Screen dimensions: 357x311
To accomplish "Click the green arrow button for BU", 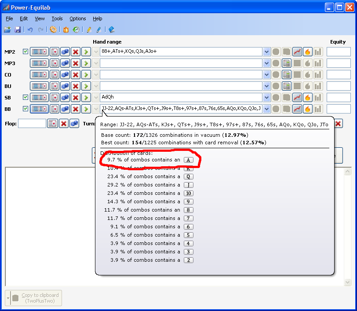I will tap(86, 86).
